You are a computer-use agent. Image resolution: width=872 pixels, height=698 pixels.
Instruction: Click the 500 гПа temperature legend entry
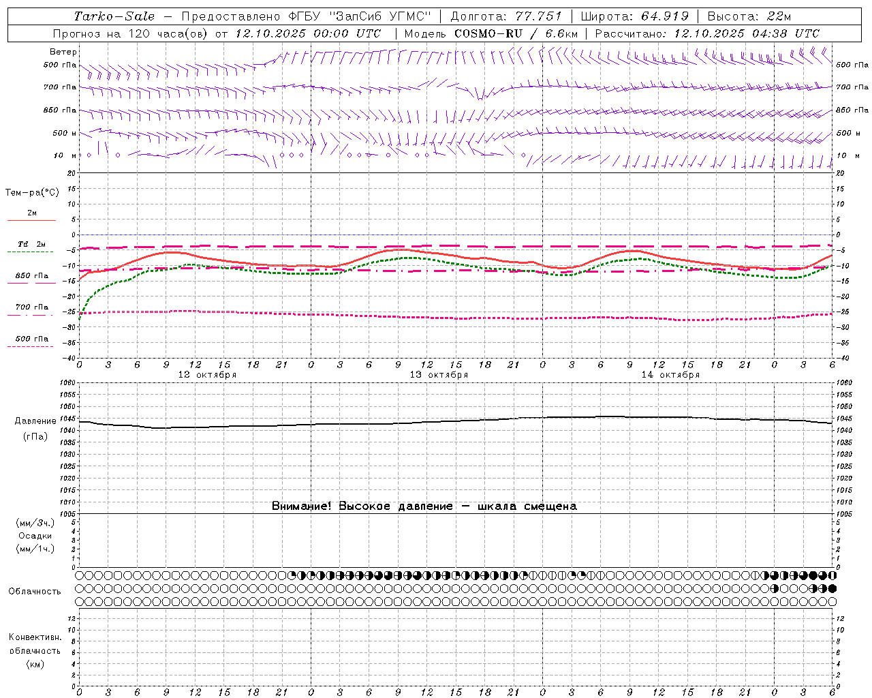(x=32, y=339)
